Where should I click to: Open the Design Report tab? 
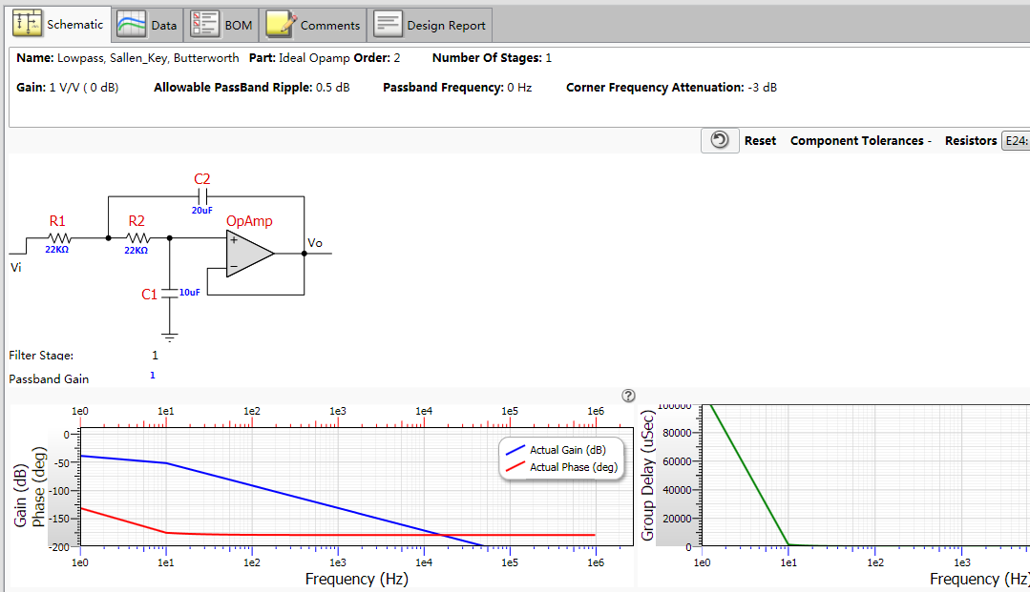coord(430,25)
